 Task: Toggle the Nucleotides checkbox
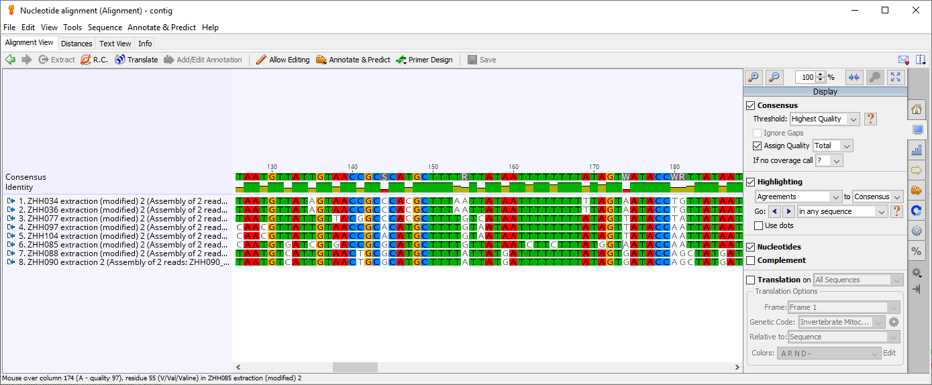[751, 247]
